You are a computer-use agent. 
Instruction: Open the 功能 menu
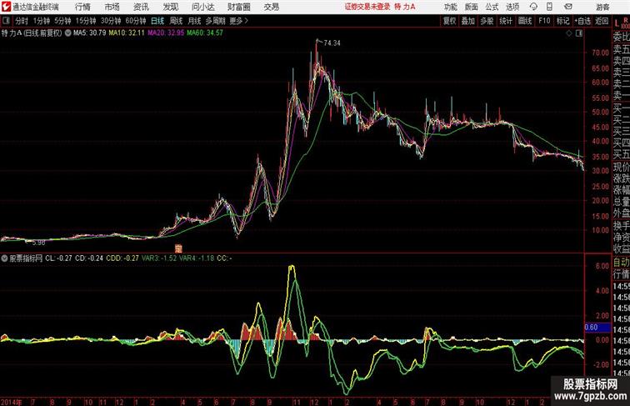[450, 7]
